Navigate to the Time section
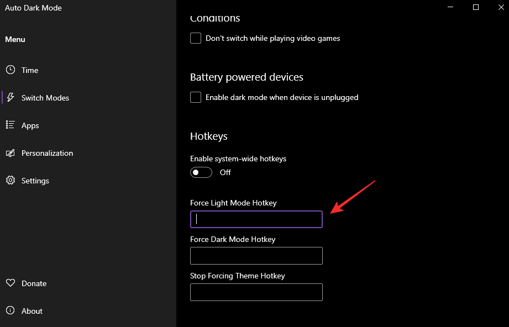Screen dimensions: 509x327 click(x=30, y=70)
